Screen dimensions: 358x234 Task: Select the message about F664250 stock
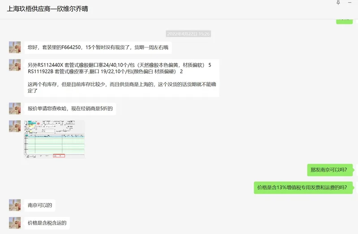pos(98,48)
